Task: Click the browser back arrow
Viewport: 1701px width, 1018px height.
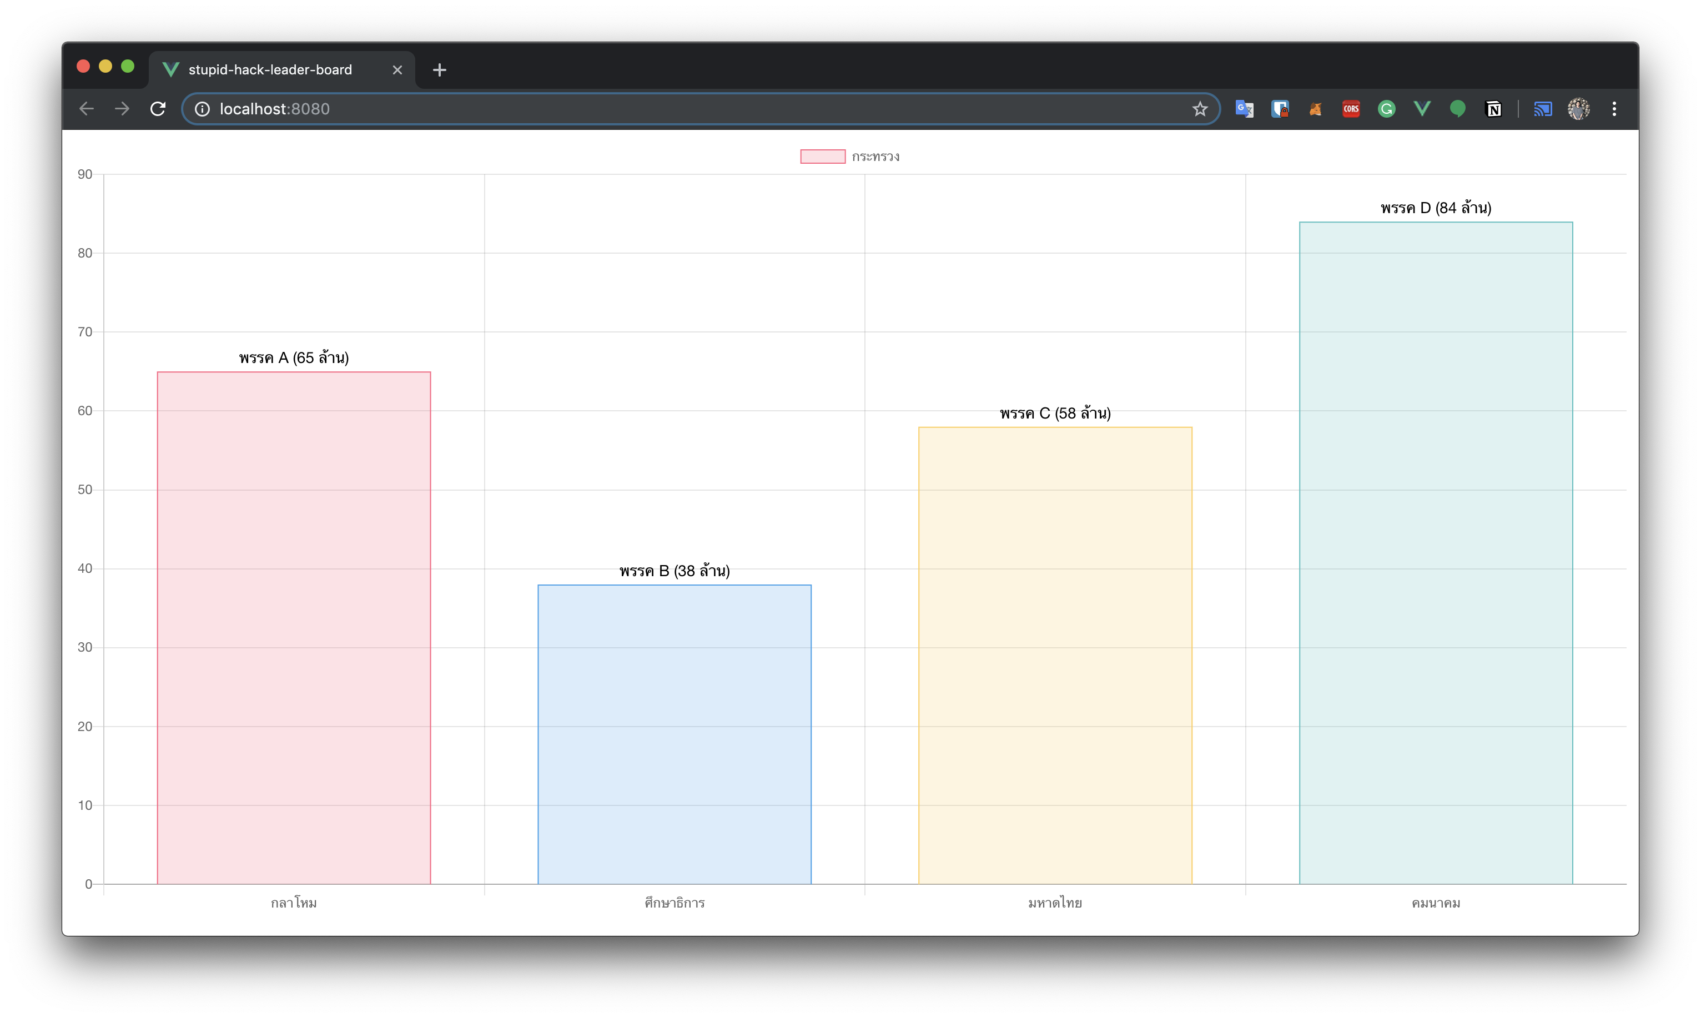Action: pyautogui.click(x=87, y=109)
